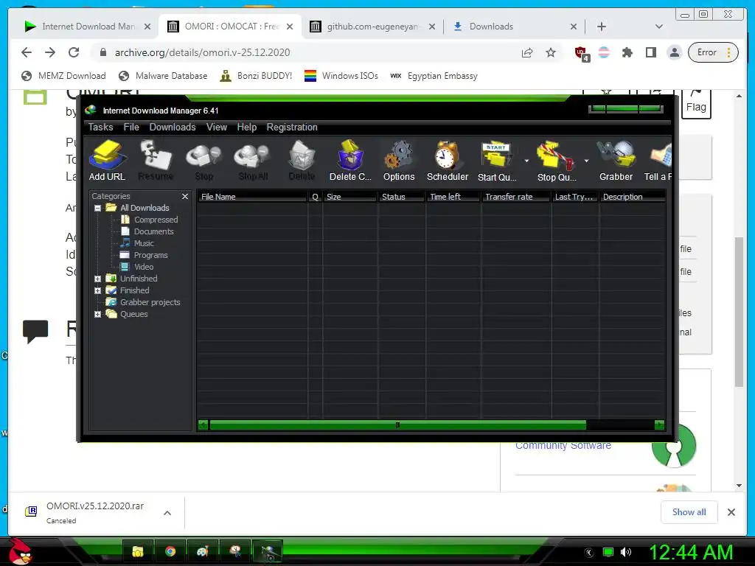Click the Stop toolbar icon

203,161
